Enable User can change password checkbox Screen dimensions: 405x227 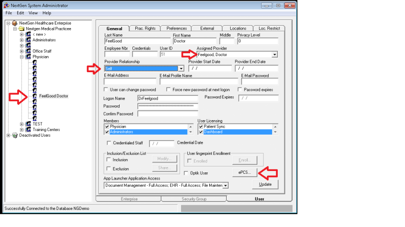click(106, 90)
